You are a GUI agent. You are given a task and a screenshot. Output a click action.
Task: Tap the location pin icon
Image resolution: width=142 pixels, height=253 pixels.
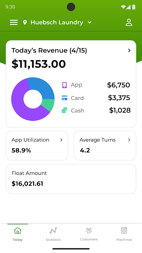click(25, 22)
